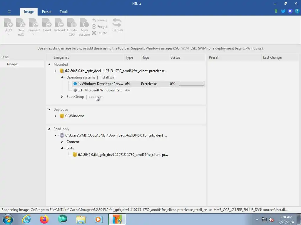
Task: Click the Help question mark icon
Action: pyautogui.click(x=297, y=11)
